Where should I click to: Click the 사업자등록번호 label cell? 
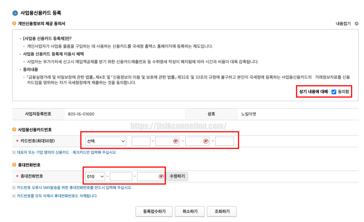(x=38, y=114)
